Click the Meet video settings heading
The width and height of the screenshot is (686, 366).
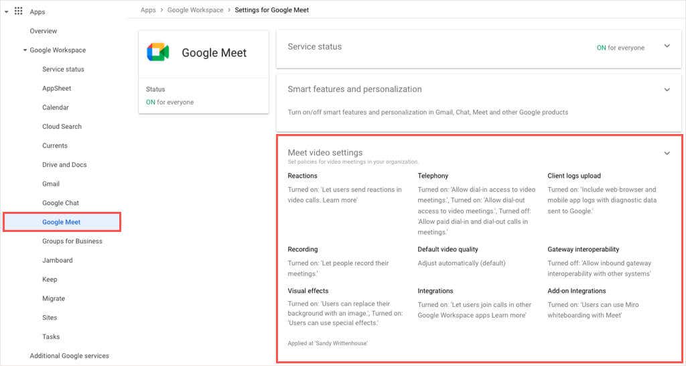point(325,153)
